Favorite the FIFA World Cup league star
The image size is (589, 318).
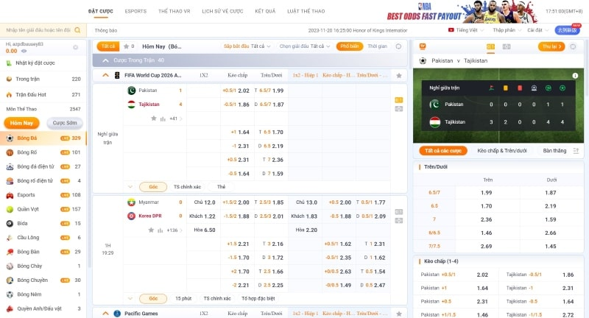[x=399, y=76]
